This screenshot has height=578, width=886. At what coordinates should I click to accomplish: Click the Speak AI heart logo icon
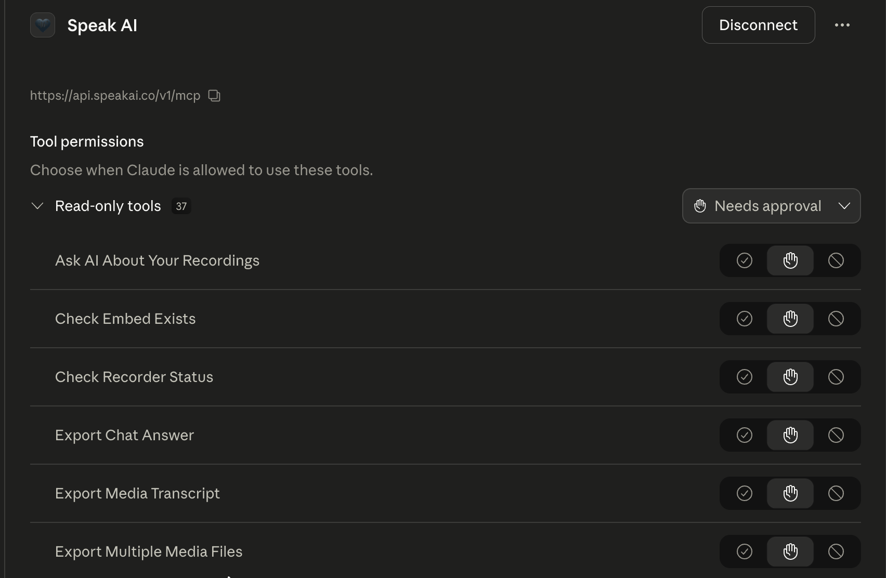(x=43, y=25)
